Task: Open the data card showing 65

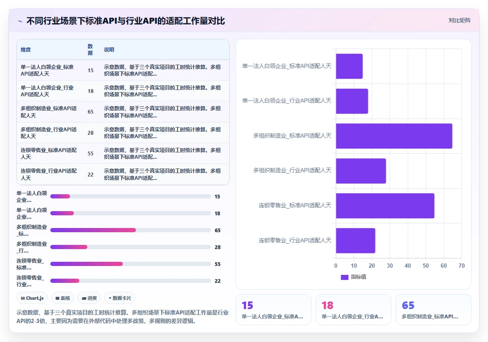Action: coord(434,309)
